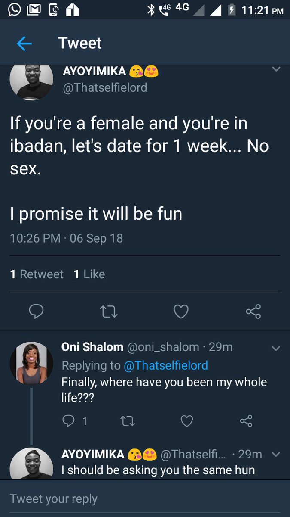
Task: Open WhatsApp notification in status bar
Action: [x=14, y=10]
